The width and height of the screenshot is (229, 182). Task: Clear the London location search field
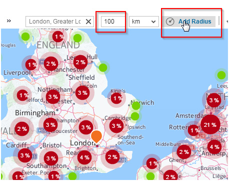pyautogui.click(x=88, y=22)
